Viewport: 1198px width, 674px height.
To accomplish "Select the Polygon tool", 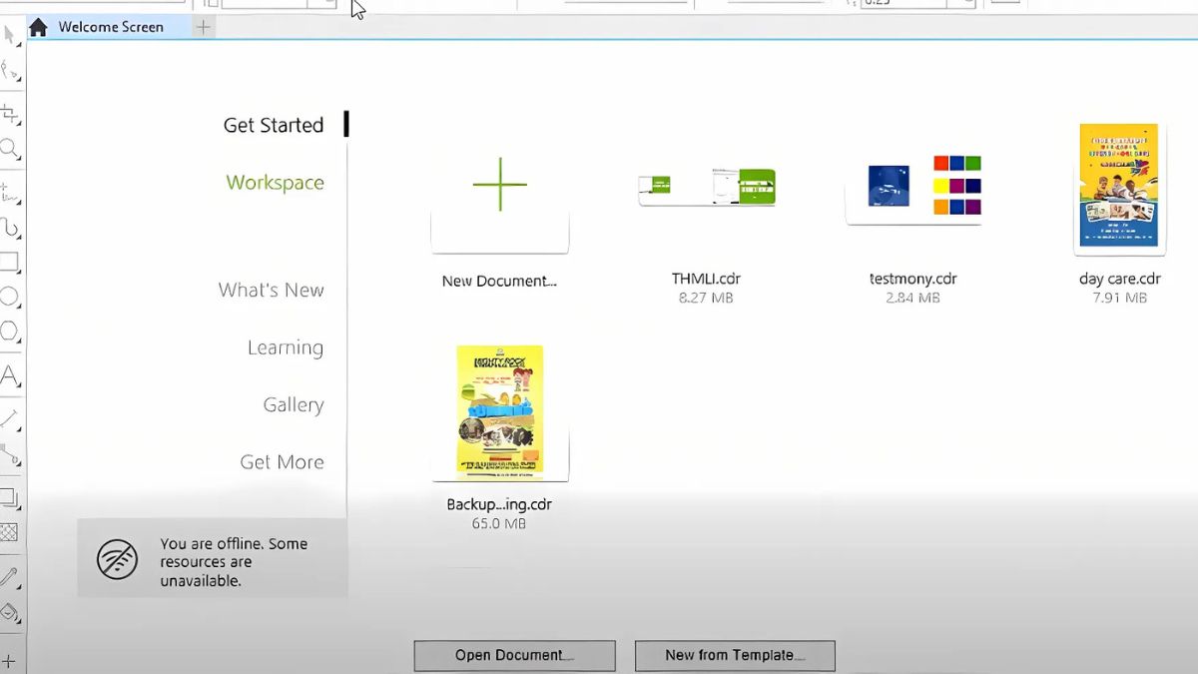I will pyautogui.click(x=10, y=331).
